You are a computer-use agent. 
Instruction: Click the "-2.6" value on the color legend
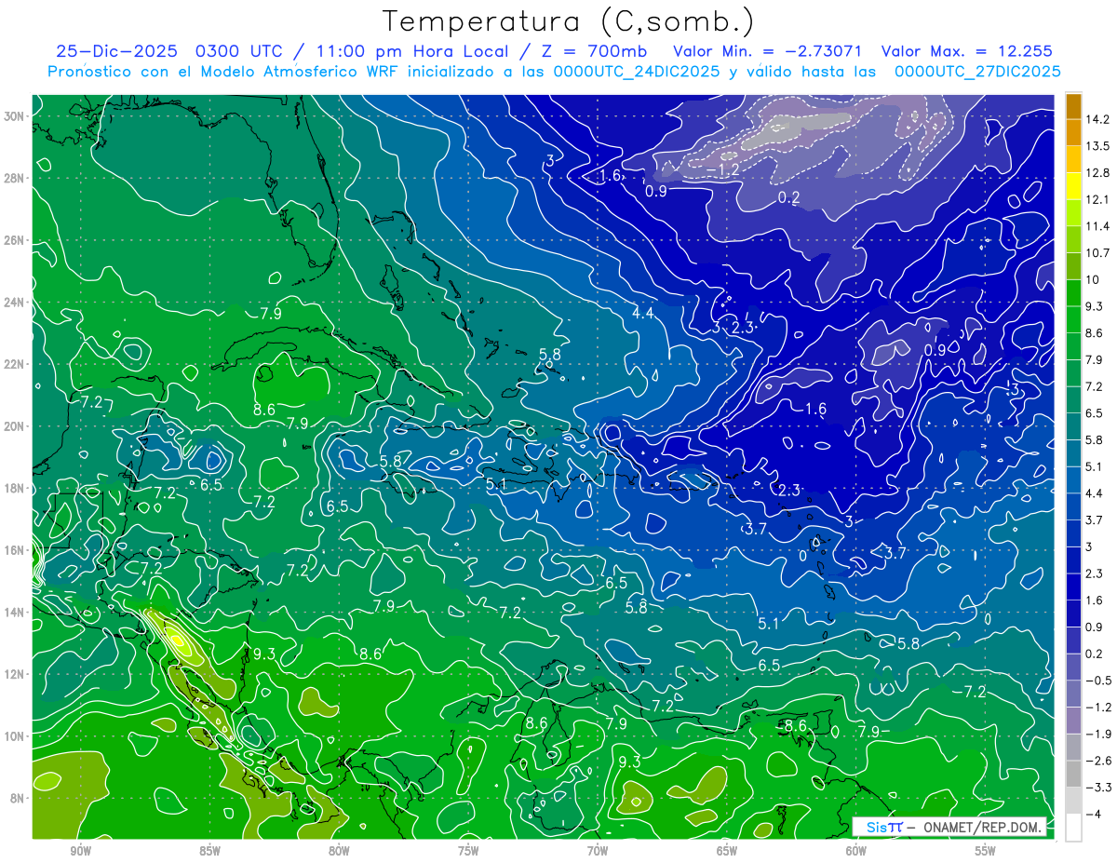pos(1098,761)
